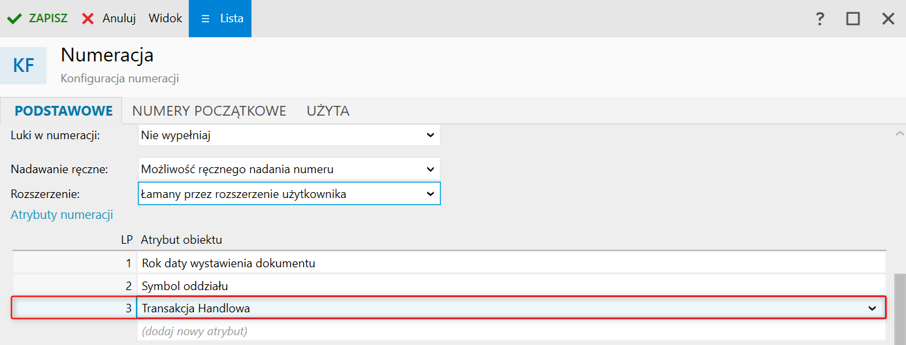The width and height of the screenshot is (906, 345).
Task: Click the Lista hamburger icon
Action: (x=205, y=18)
